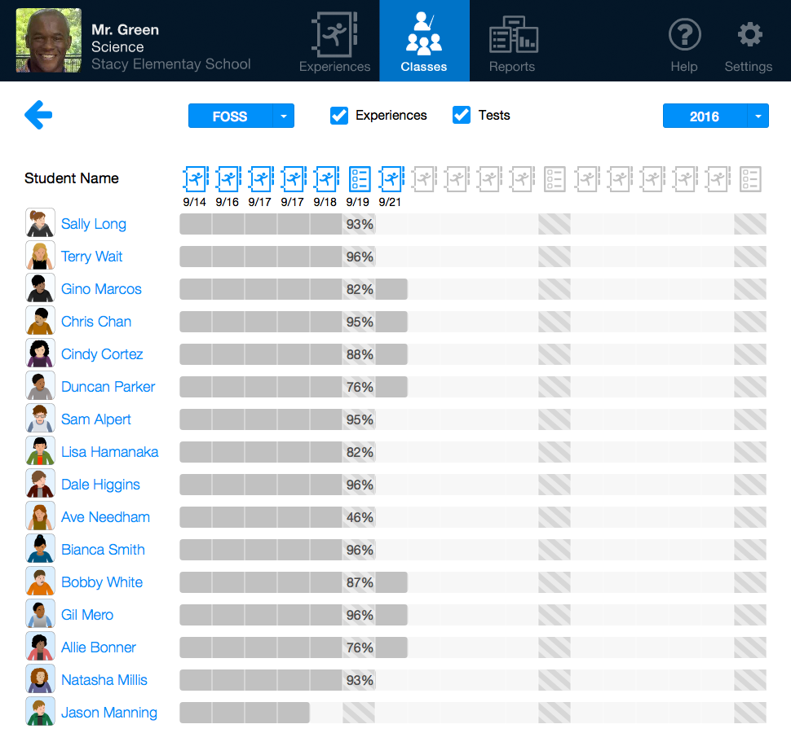Open Jason Manning's student link
Viewport: 791px width, 733px height.
coord(109,713)
